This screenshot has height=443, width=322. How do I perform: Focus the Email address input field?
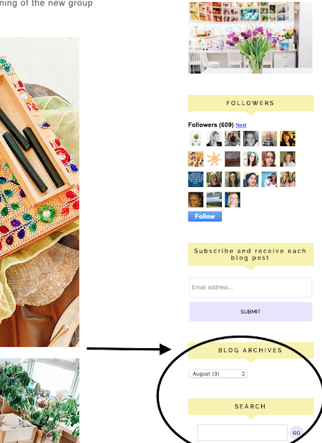251,287
